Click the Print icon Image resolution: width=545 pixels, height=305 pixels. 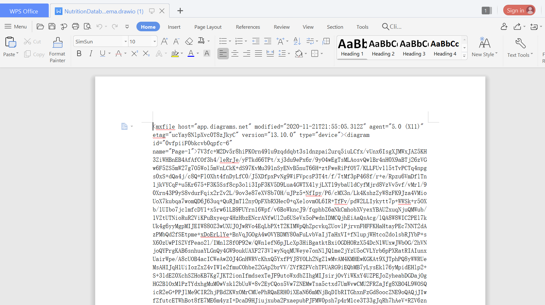click(76, 26)
